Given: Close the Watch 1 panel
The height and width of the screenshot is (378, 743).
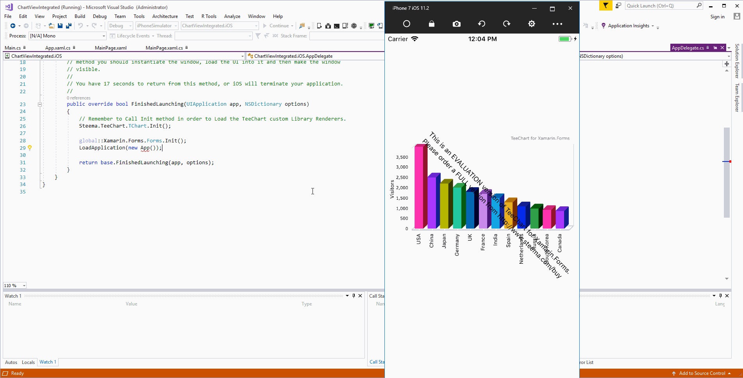Looking at the screenshot, I should [360, 296].
